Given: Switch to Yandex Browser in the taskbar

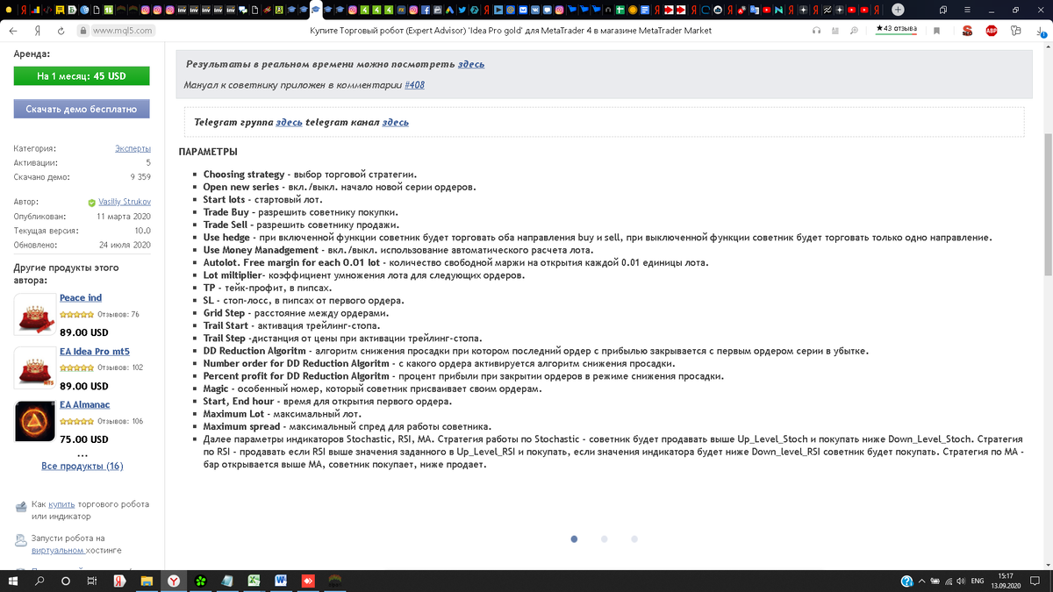Looking at the screenshot, I should 174,581.
